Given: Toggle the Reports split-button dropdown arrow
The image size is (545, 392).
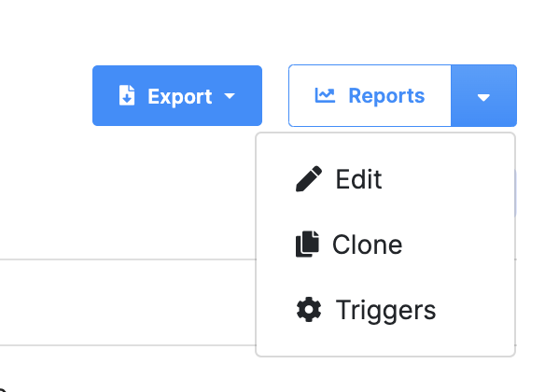Looking at the screenshot, I should click(483, 95).
